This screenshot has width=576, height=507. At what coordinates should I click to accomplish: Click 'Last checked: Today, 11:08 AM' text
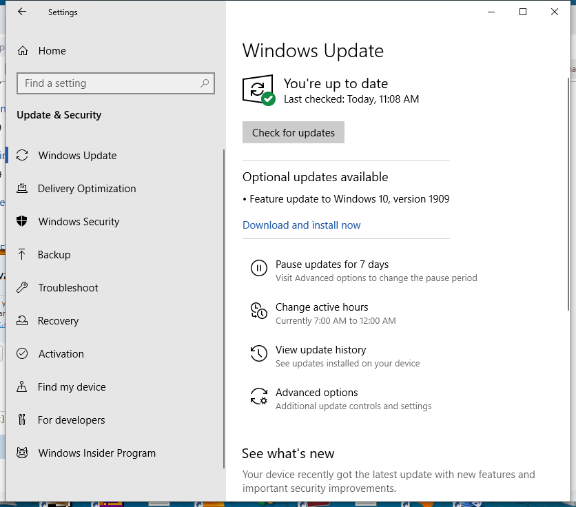click(x=351, y=99)
